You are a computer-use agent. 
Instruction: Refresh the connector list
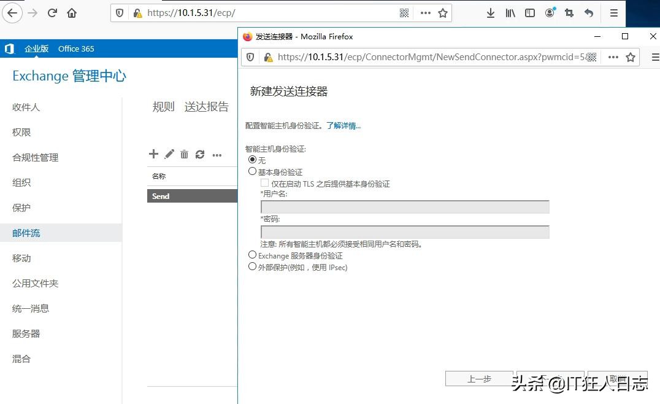click(200, 154)
